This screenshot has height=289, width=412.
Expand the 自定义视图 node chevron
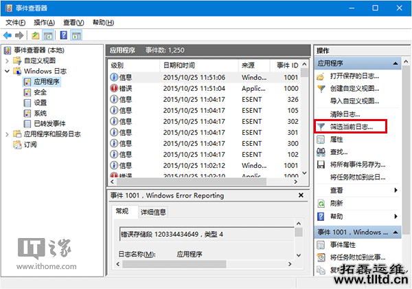pyautogui.click(x=7, y=61)
